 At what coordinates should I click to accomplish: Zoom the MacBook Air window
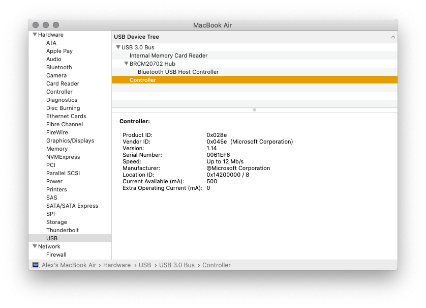pos(56,25)
